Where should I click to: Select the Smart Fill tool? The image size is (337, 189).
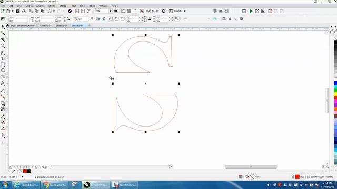[x=3, y=128]
